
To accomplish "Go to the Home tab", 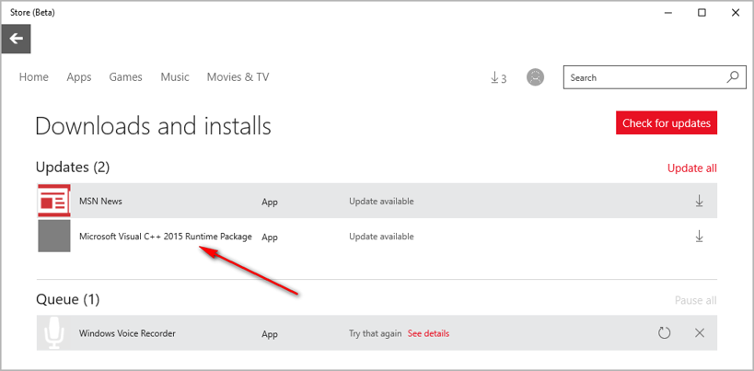I will [x=34, y=77].
